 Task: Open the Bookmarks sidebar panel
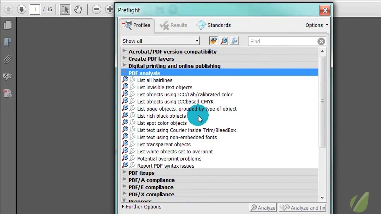pos(8,42)
